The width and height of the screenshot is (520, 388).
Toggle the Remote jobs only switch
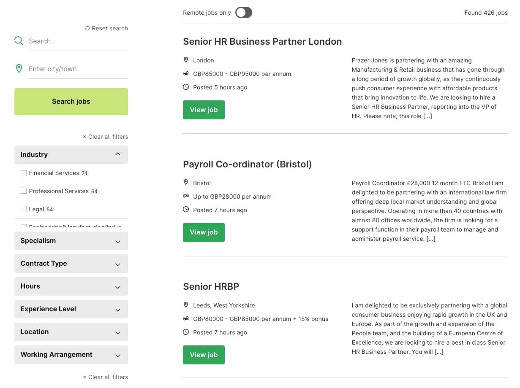[244, 13]
